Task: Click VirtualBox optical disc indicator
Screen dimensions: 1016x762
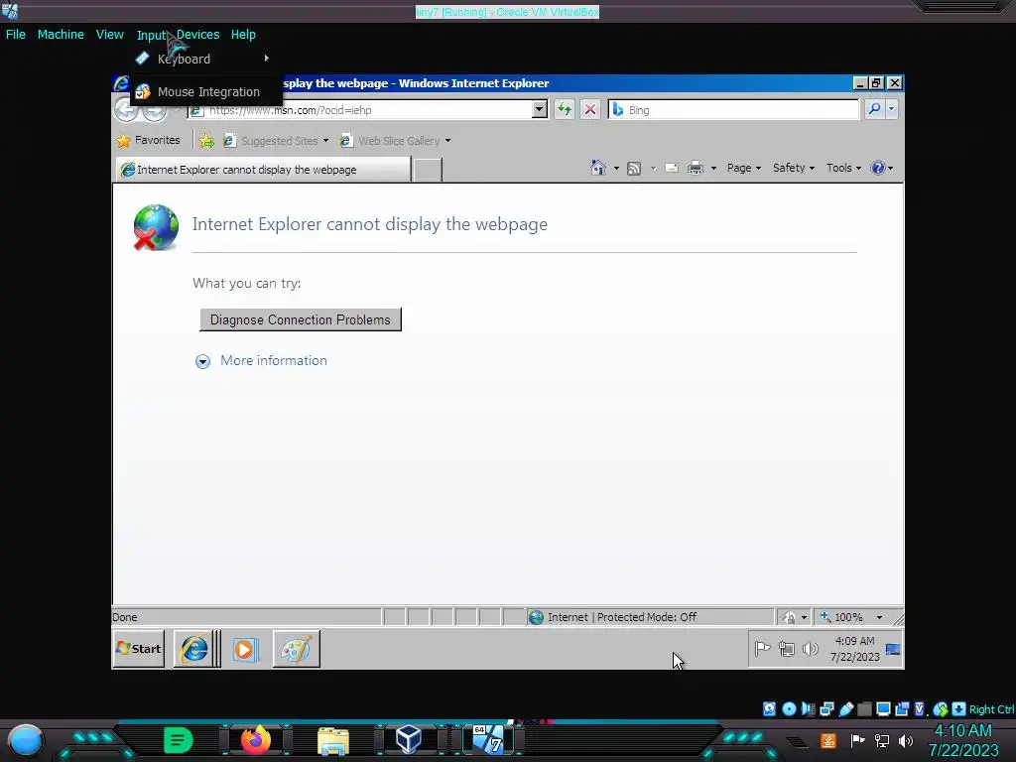Action: (789, 708)
